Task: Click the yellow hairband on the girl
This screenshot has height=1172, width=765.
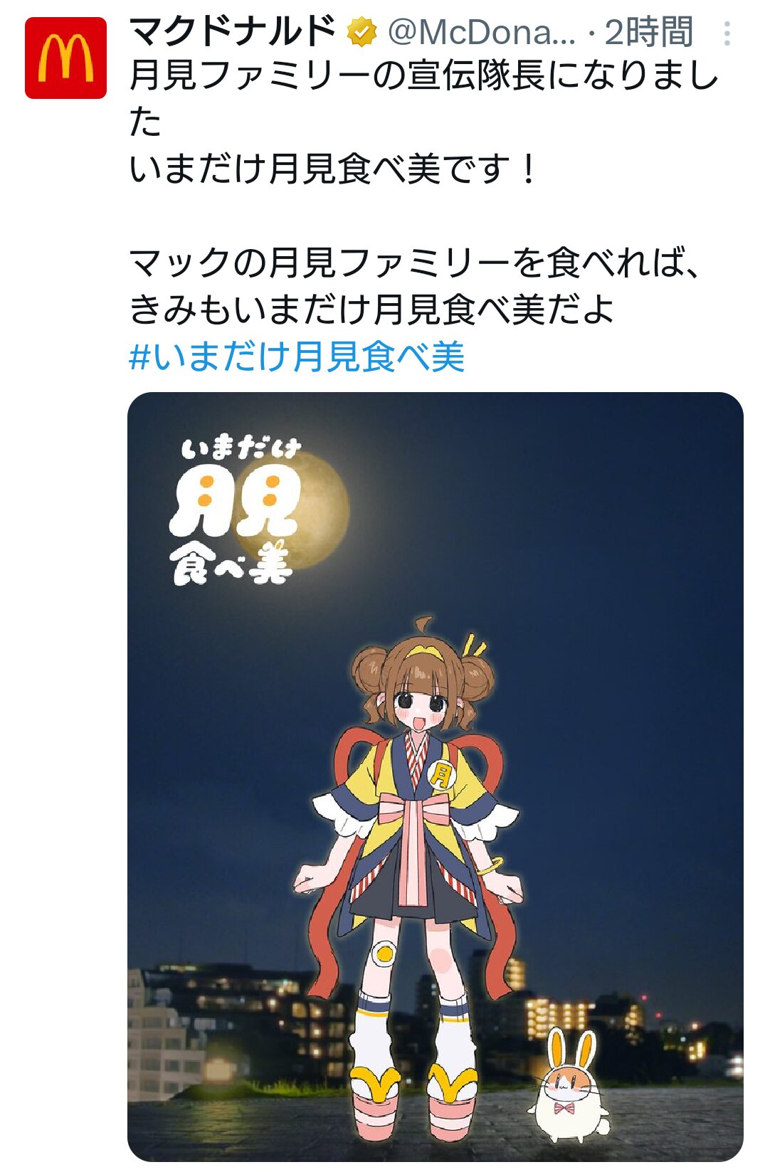Action: [425, 650]
